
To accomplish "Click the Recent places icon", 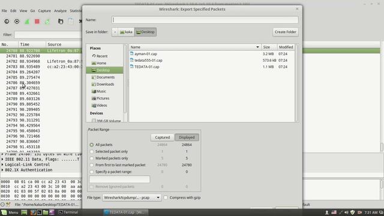I will [94, 56].
